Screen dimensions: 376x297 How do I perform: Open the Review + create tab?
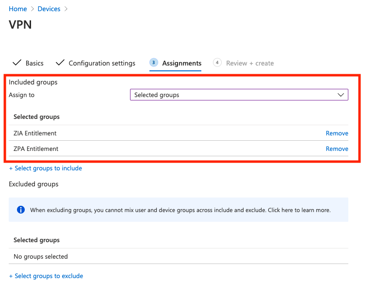click(250, 64)
